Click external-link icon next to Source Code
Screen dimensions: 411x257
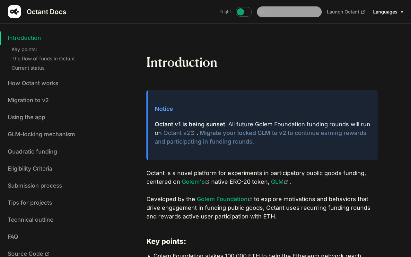(47, 254)
